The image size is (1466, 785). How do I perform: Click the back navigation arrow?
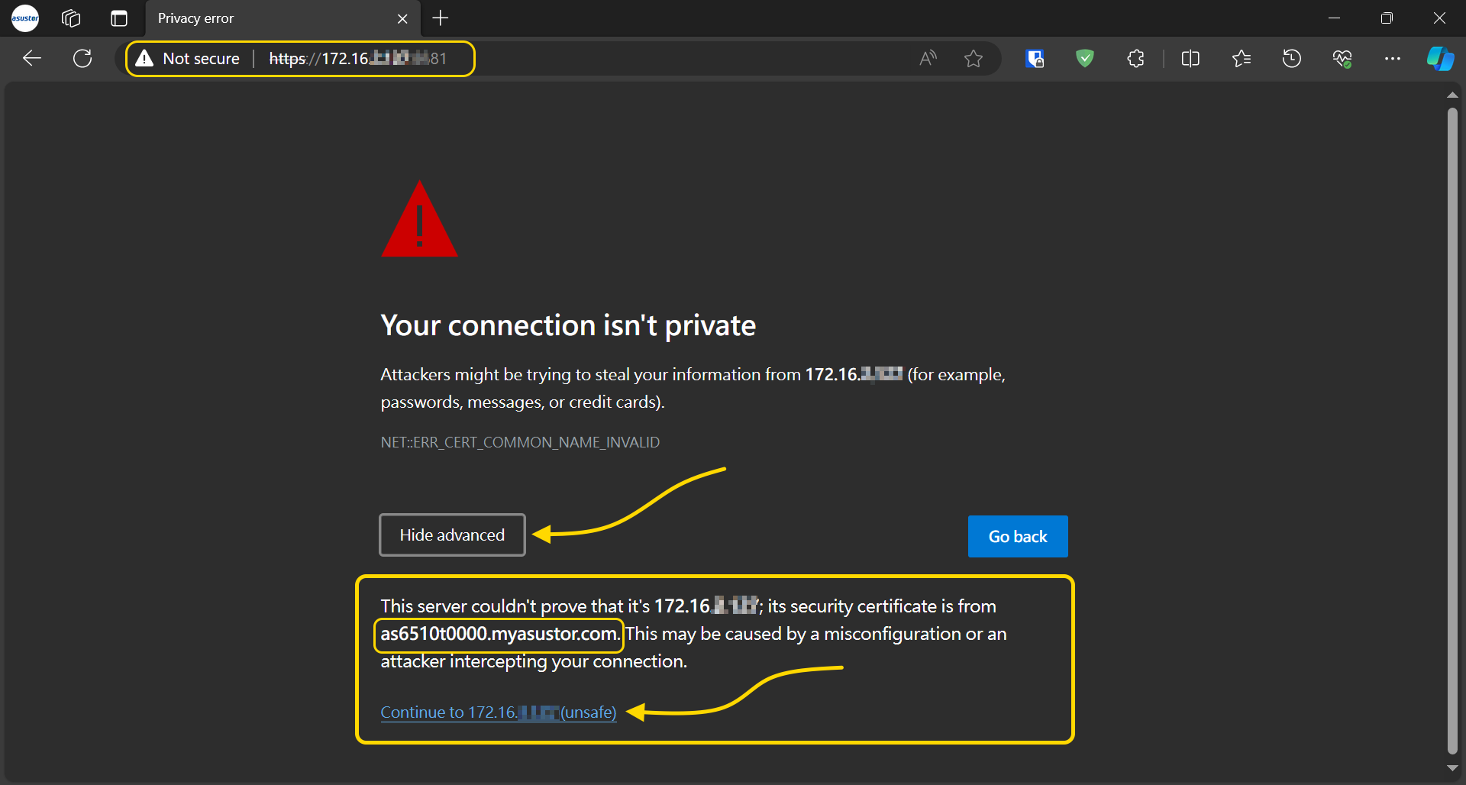click(x=32, y=58)
